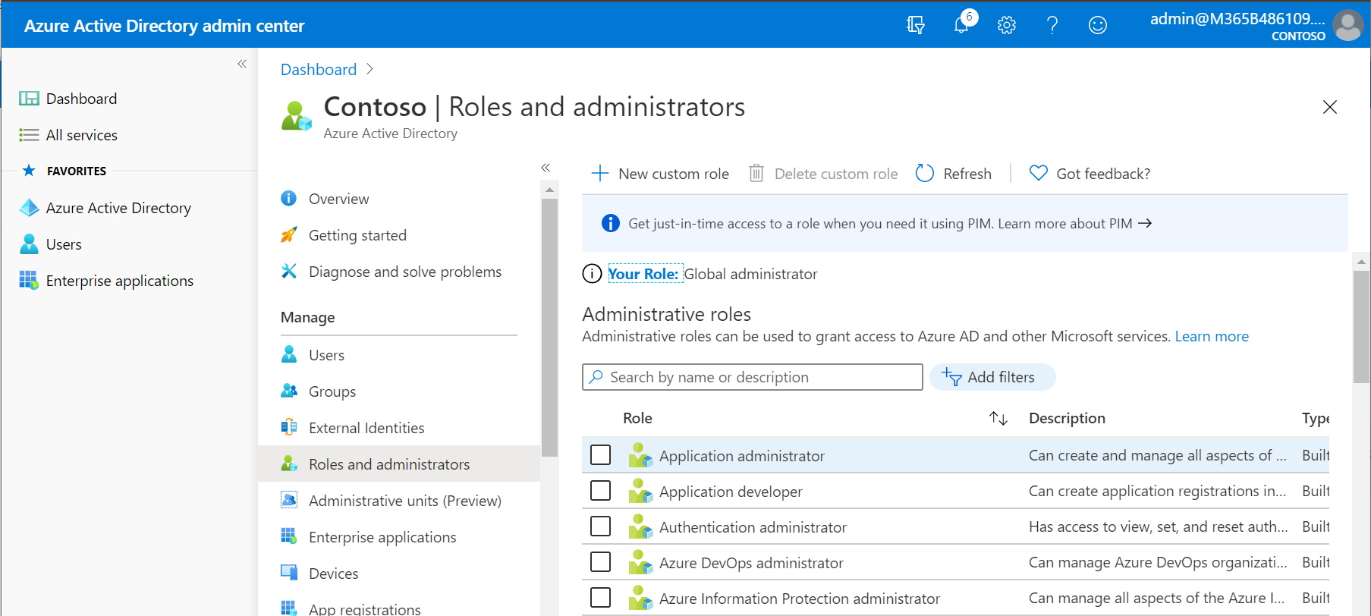Viewport: 1371px width, 616px height.
Task: Click the blade menu scrollbar thumb
Action: pyautogui.click(x=550, y=326)
